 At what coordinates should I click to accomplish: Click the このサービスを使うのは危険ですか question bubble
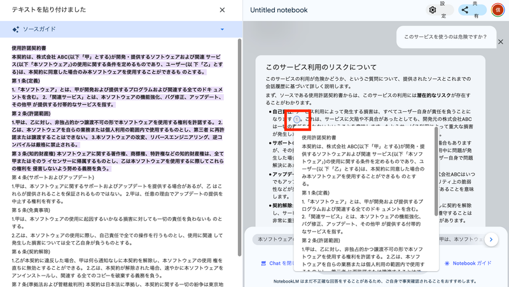point(443,38)
